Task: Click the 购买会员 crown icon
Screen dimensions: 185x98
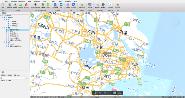Action: [x=118, y=5]
